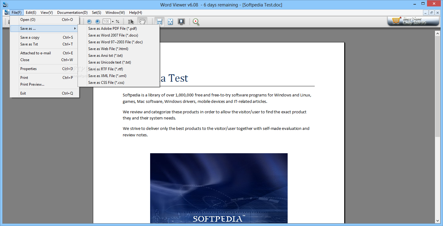This screenshot has width=443, height=226.
Task: Open the File(F) menu
Action: (x=17, y=13)
